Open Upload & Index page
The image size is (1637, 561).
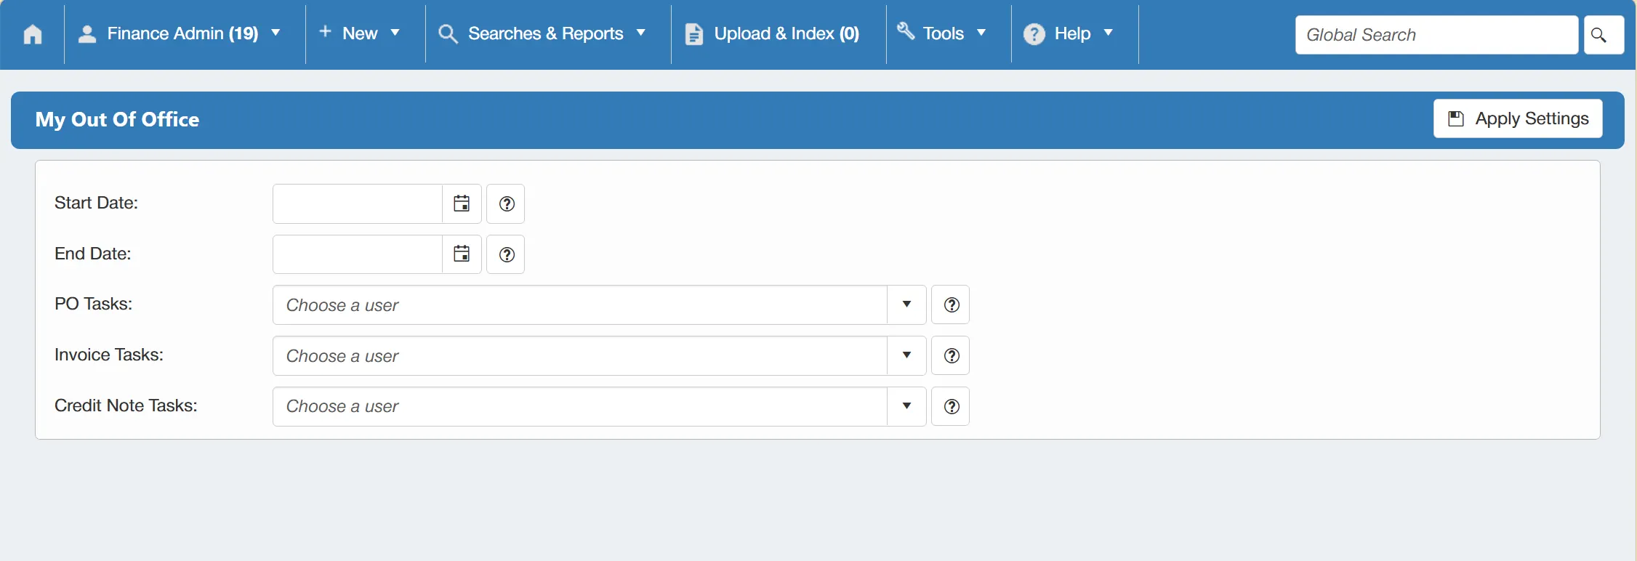pyautogui.click(x=772, y=33)
